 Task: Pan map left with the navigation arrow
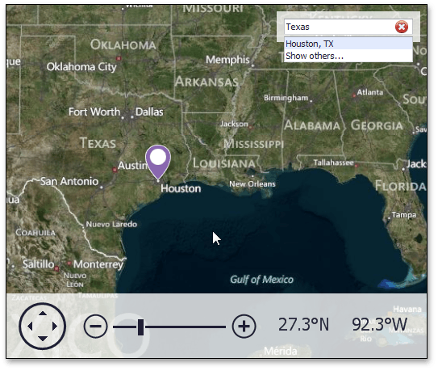pyautogui.click(x=30, y=326)
